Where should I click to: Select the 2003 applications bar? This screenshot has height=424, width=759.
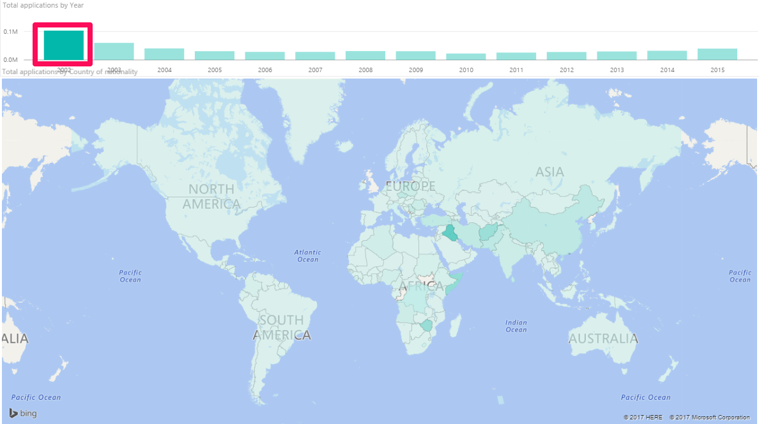pos(114,51)
